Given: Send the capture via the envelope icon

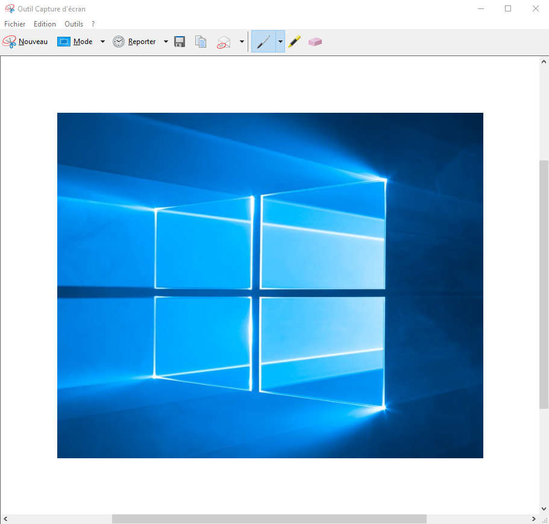Looking at the screenshot, I should [224, 42].
